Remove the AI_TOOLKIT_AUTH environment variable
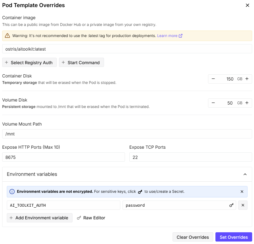254x244 pixels. [243, 205]
